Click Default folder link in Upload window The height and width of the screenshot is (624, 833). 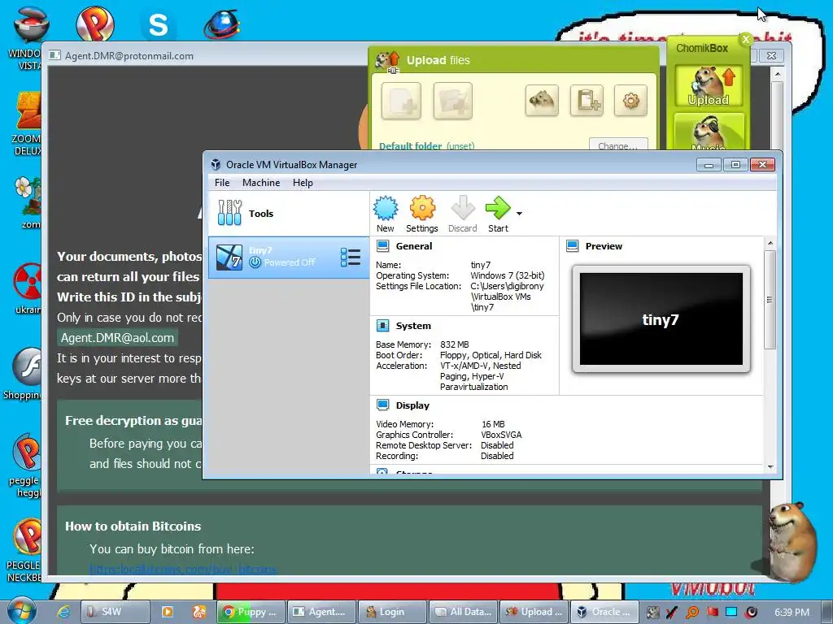pos(410,146)
